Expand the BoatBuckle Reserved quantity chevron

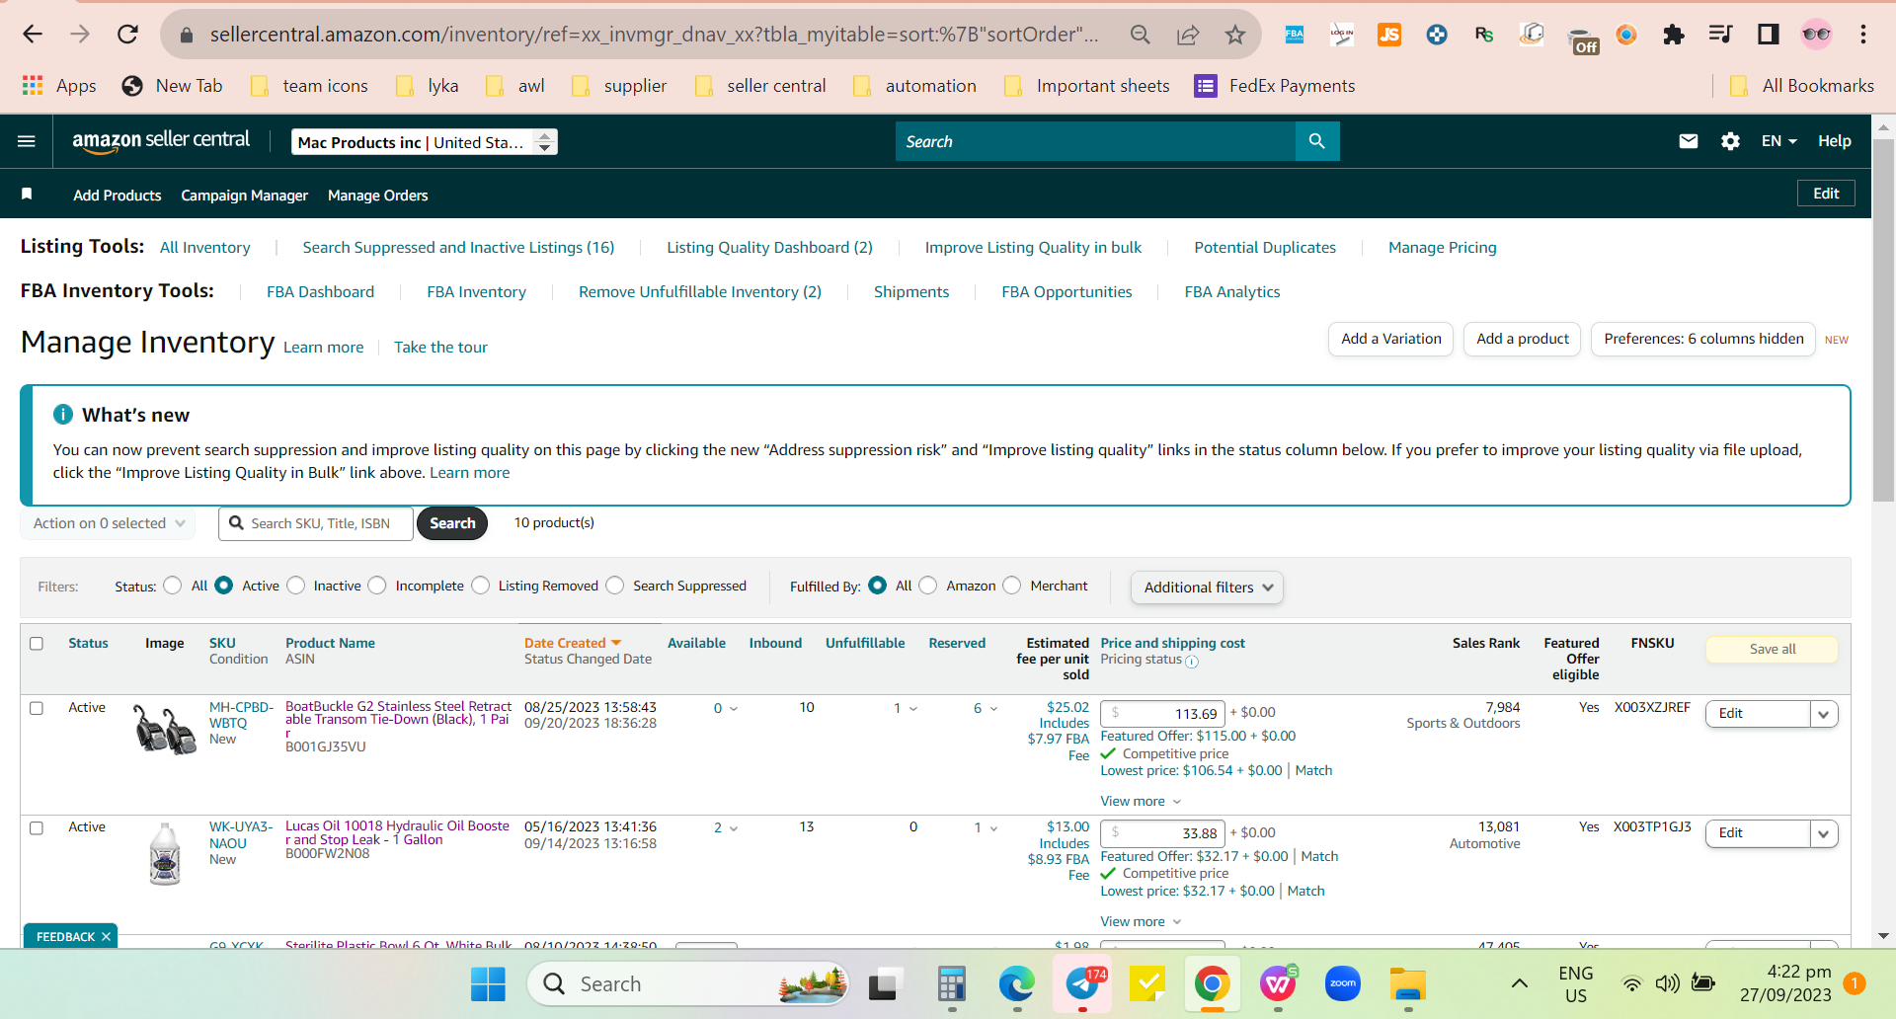click(993, 709)
